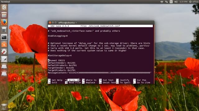Click the EnableLogging=0 line
This screenshot has width=199, height=111.
[x=58, y=36]
